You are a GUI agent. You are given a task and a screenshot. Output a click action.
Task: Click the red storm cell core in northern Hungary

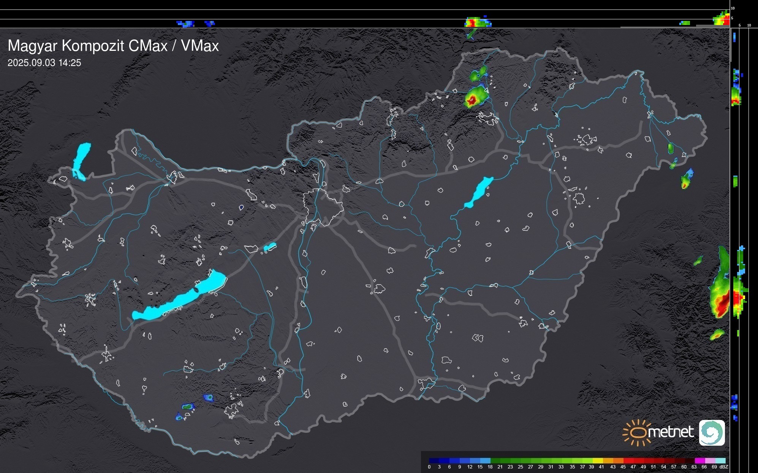click(x=472, y=101)
